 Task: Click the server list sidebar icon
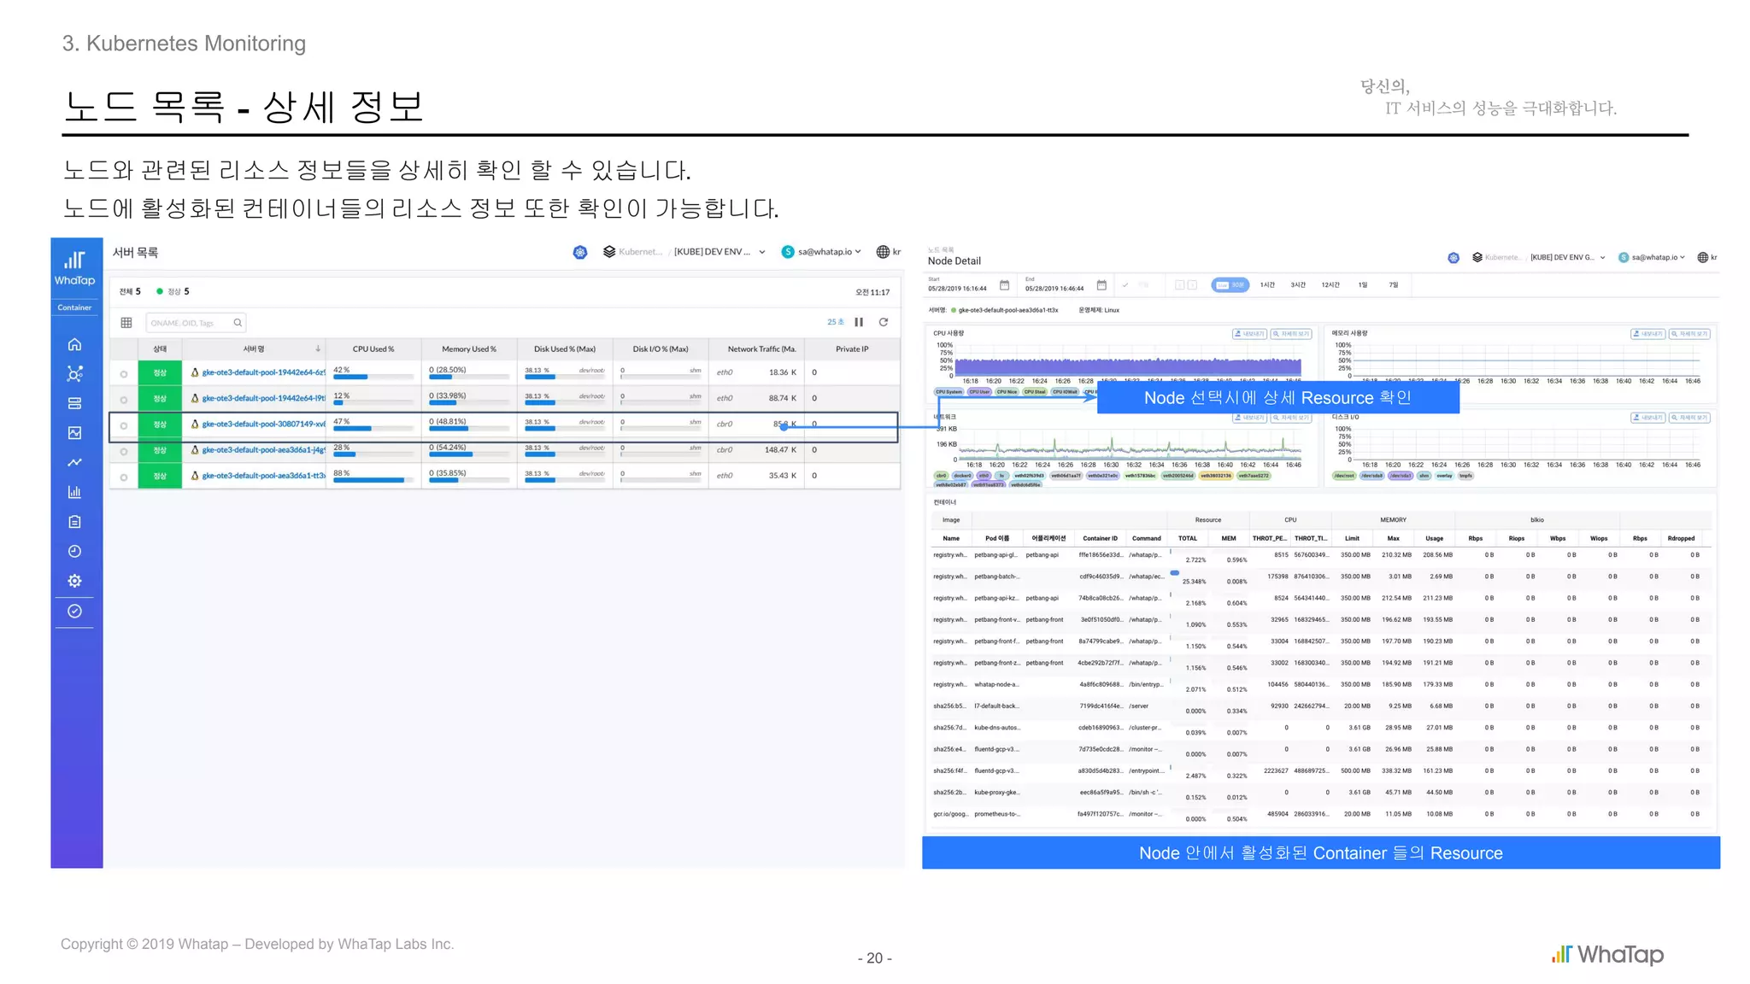click(x=75, y=403)
